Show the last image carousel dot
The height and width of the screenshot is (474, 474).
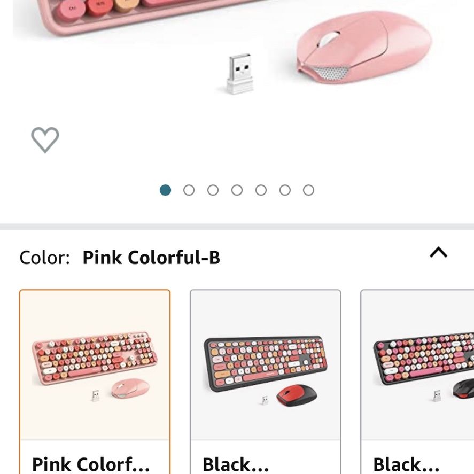tap(308, 190)
